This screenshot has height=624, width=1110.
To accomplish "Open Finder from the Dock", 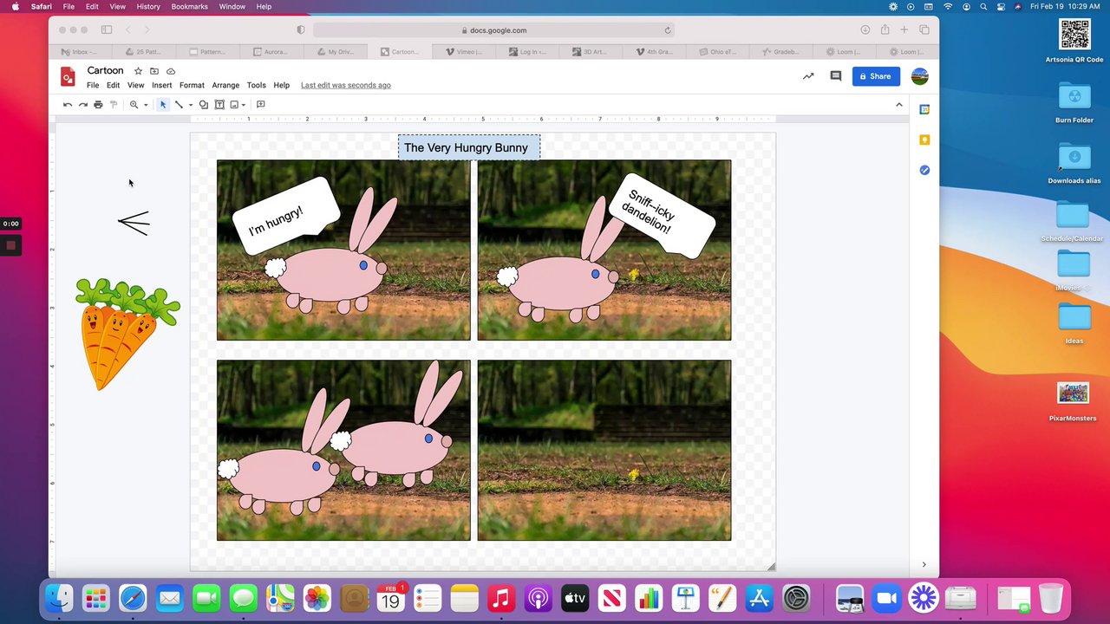I will pyautogui.click(x=59, y=598).
